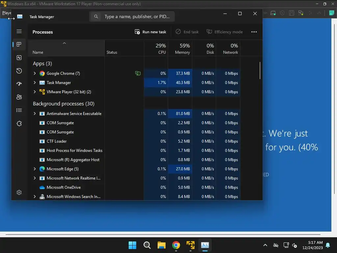
Task: Open the Details list icon in sidebar
Action: 19,110
